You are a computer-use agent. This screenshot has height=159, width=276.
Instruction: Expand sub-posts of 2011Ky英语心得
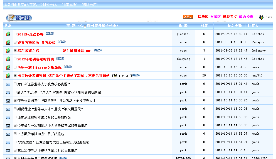point(15,34)
